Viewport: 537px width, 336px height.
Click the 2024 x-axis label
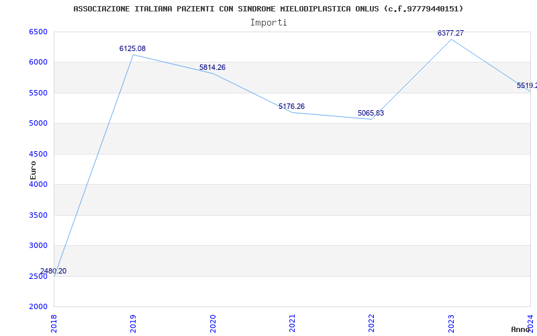point(530,323)
